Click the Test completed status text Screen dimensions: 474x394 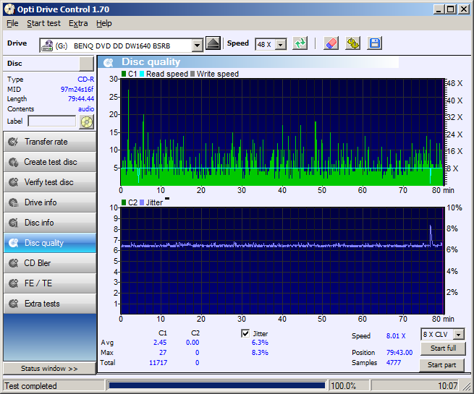coord(30,386)
